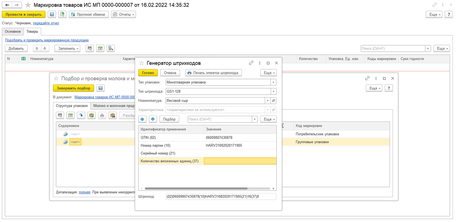Click the barcode scanner icon in goods toolbar

[x=90, y=48]
